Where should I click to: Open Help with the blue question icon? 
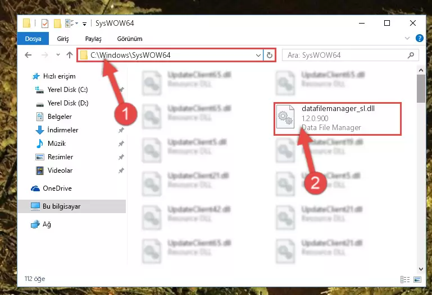point(419,38)
